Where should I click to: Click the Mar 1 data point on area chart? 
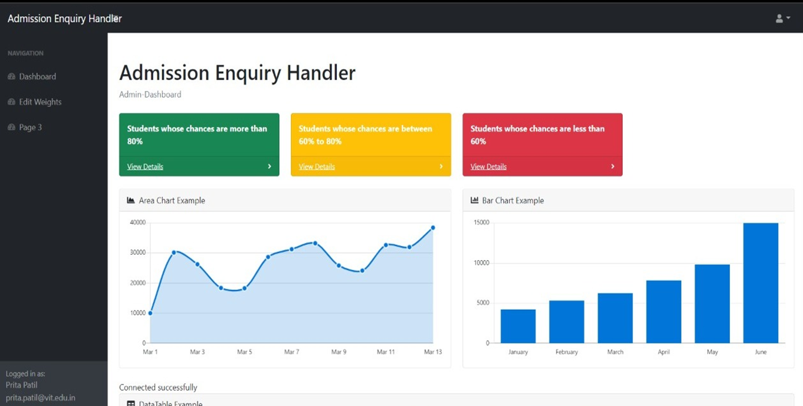pos(150,313)
